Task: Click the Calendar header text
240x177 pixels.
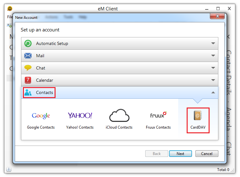Action: [45, 80]
